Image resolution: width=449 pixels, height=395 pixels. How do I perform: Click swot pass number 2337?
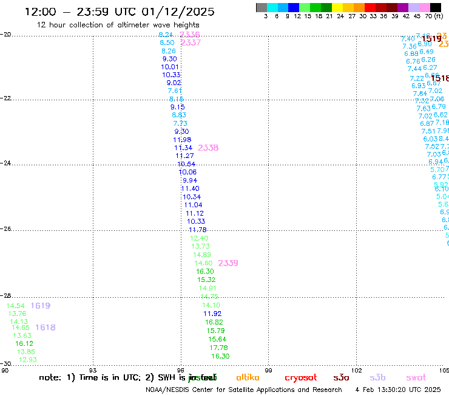coord(191,43)
